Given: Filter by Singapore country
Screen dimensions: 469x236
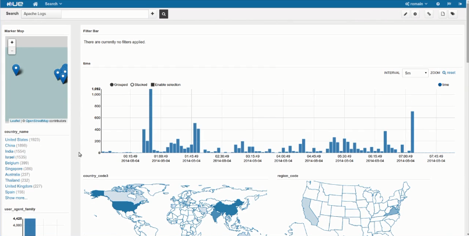Looking at the screenshot, I should tap(13, 169).
